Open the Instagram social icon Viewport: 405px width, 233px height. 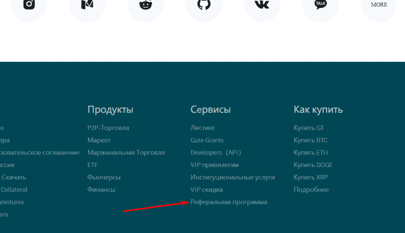coord(29,4)
